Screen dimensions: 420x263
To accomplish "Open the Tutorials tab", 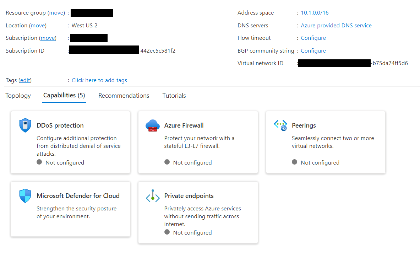I will [x=174, y=96].
